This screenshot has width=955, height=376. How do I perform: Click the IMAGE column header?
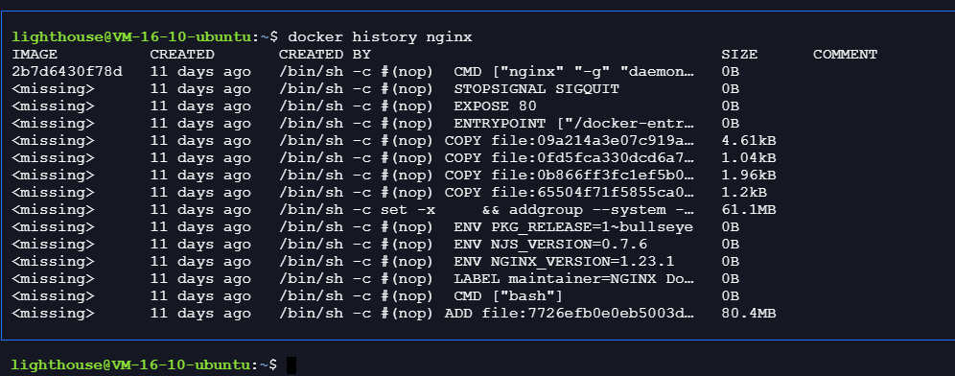pyautogui.click(x=35, y=55)
